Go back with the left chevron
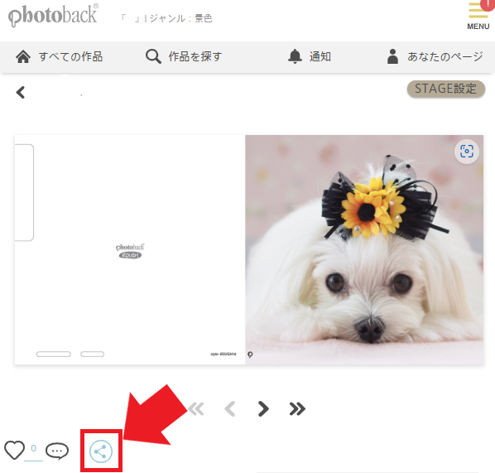Image resolution: width=495 pixels, height=473 pixels. (21, 93)
